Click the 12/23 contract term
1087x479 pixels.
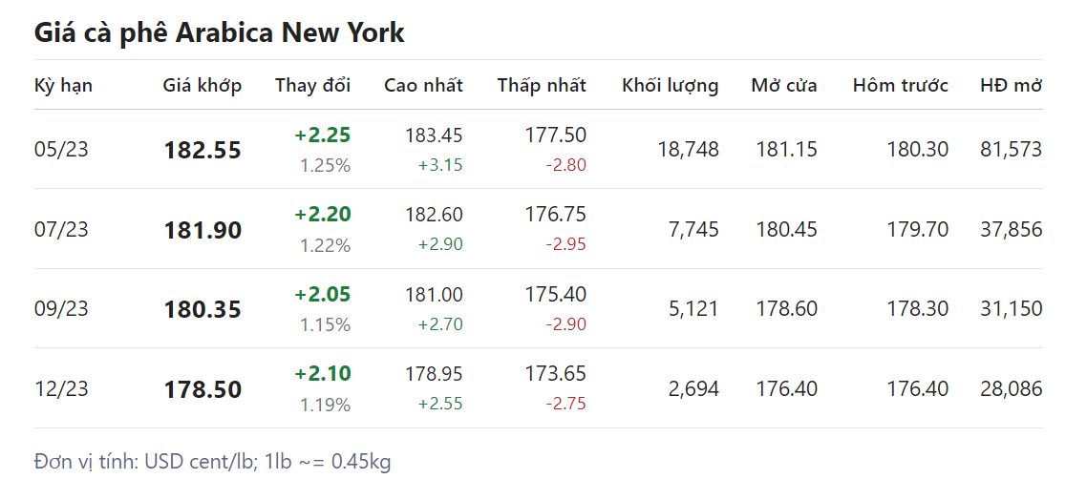(x=61, y=389)
